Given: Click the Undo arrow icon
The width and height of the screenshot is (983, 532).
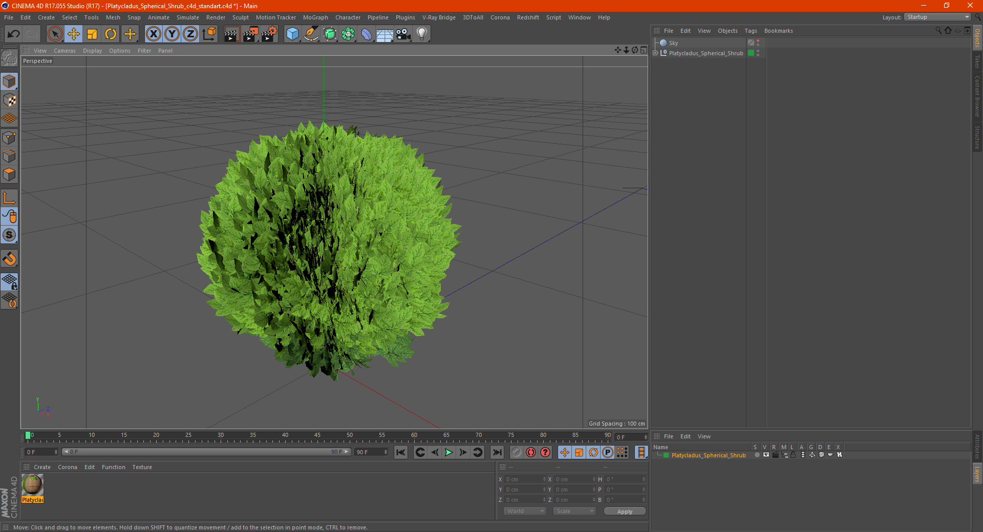Looking at the screenshot, I should point(14,34).
